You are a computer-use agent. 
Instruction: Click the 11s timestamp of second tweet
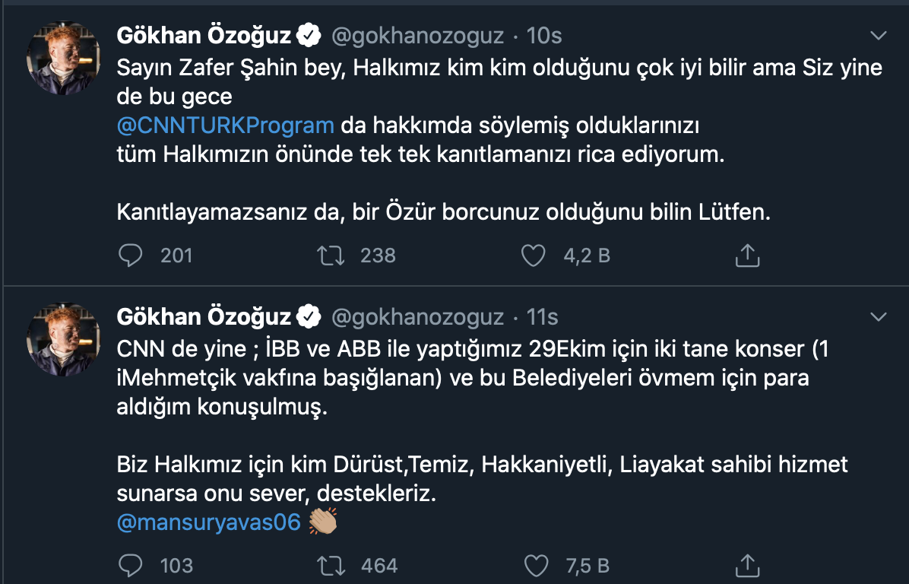[x=543, y=316]
